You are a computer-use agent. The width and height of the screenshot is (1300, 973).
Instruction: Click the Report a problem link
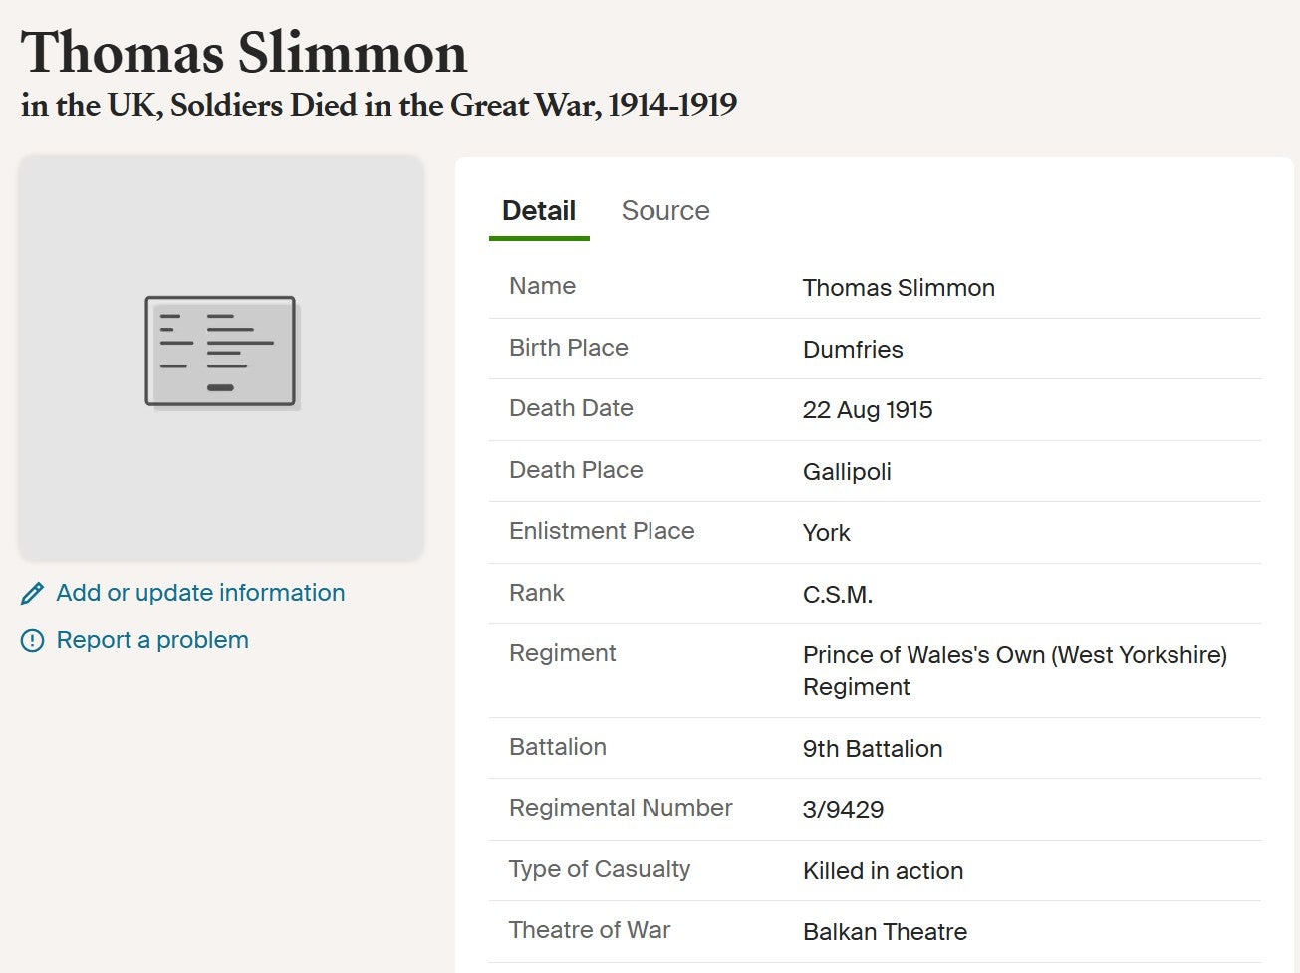click(151, 640)
